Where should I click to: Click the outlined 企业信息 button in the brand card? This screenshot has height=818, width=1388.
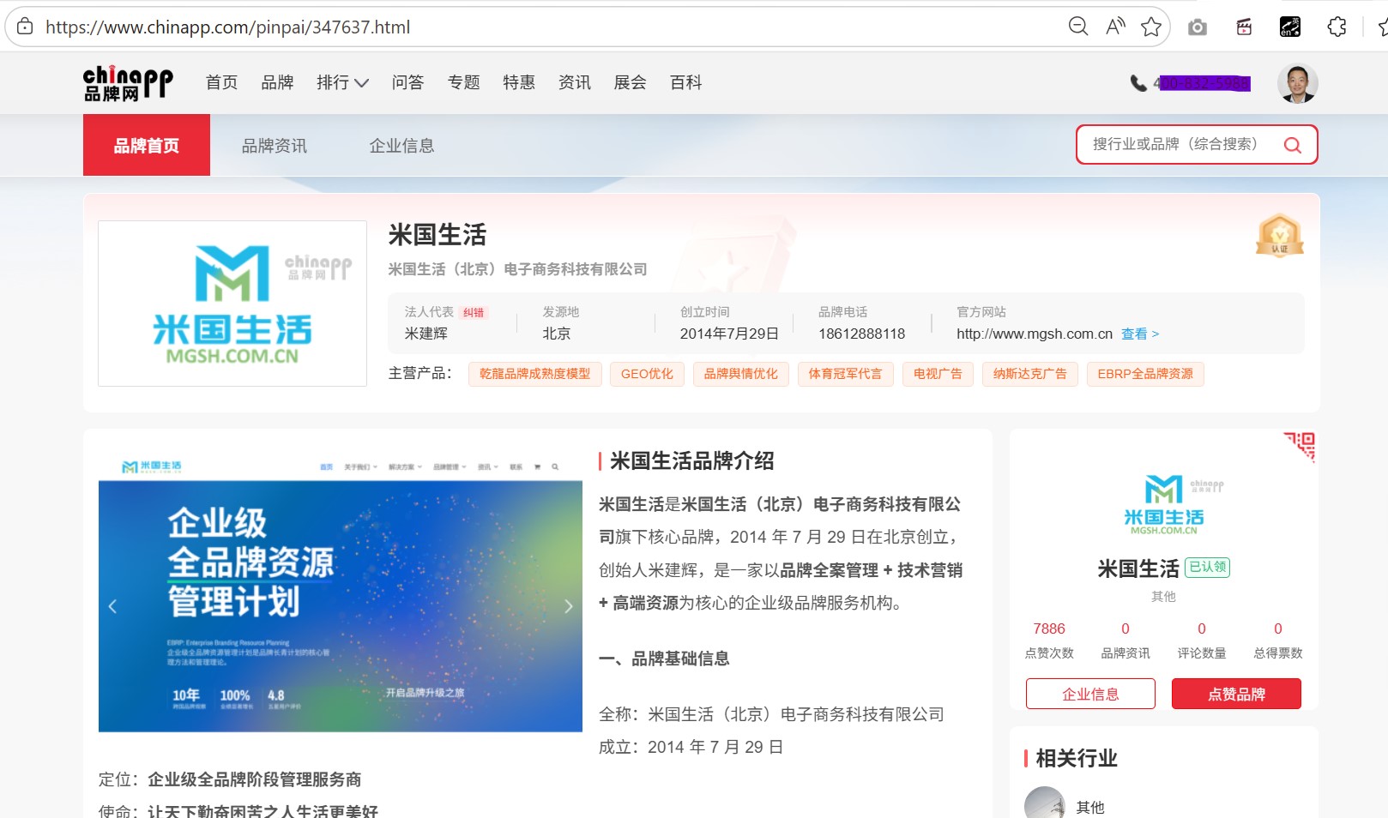click(x=1089, y=694)
